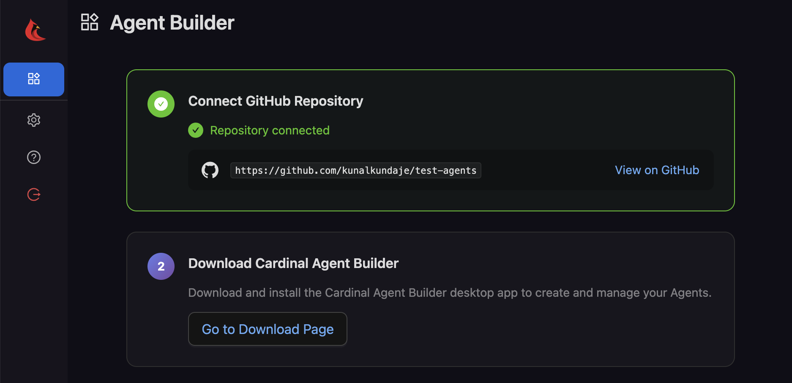Click the Connect GitHub Repository heading
Image resolution: width=792 pixels, height=383 pixels.
276,101
